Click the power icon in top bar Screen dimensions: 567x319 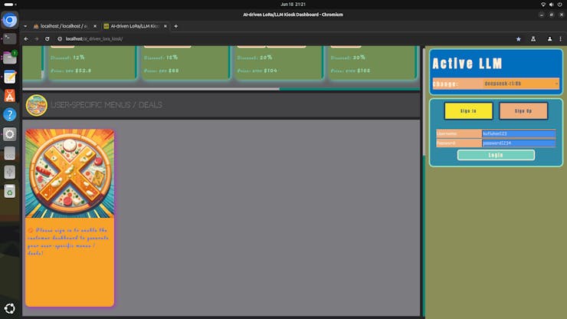click(x=560, y=5)
